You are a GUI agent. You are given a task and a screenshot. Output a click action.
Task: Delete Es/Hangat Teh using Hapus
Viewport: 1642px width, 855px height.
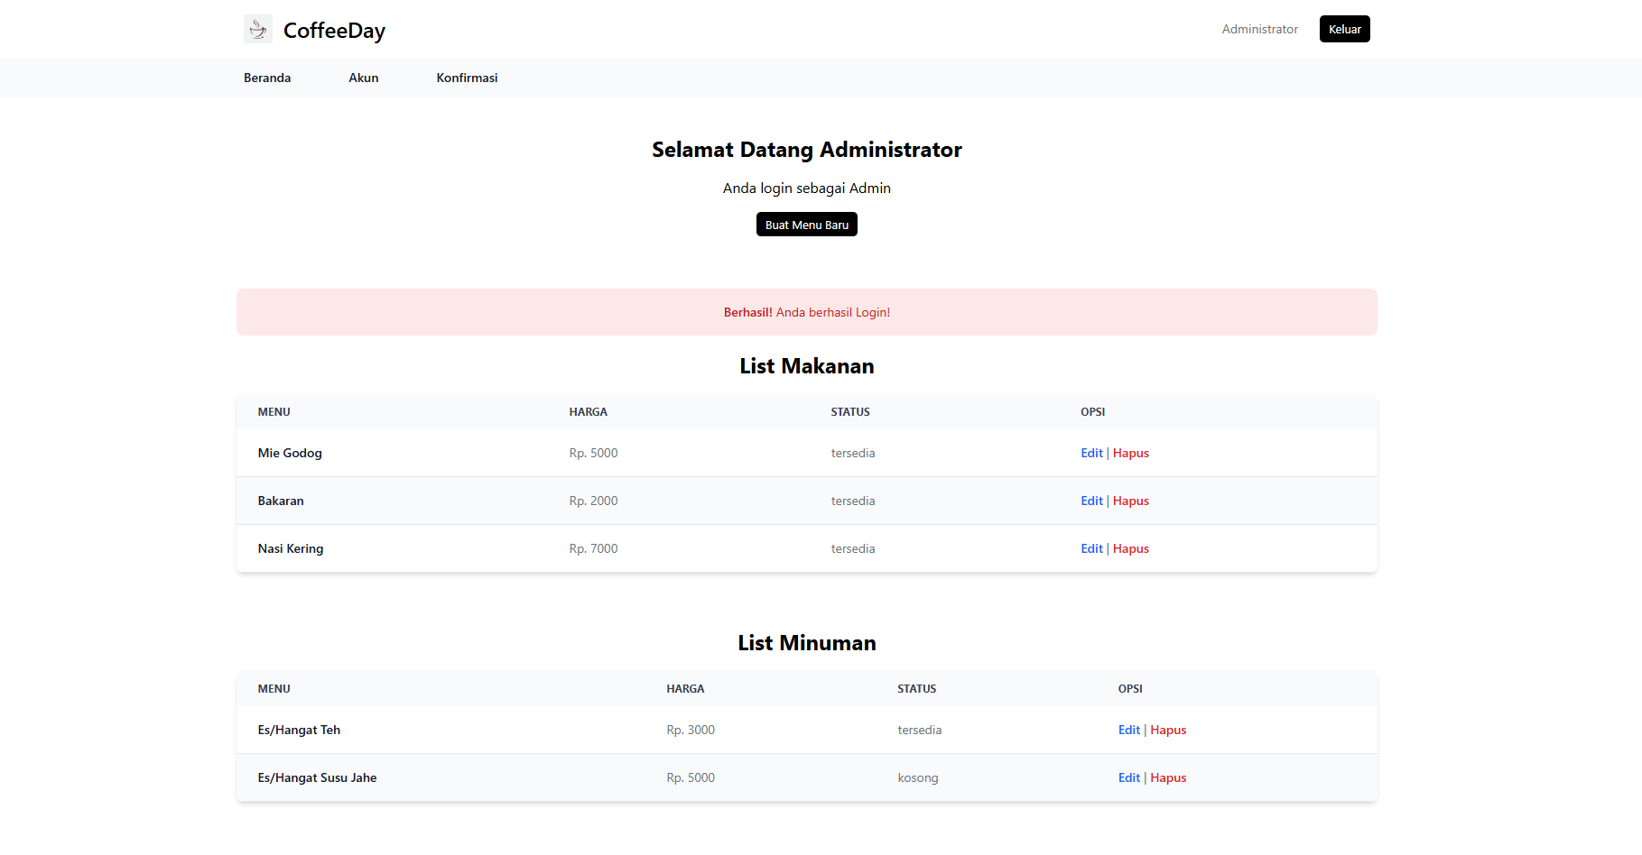pos(1168,730)
